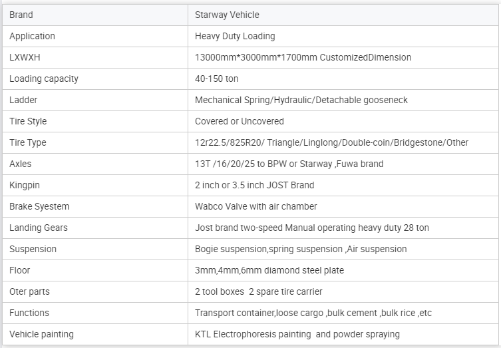Select the Mechanical Spring/Hydraulic gooseneck text
Image resolution: width=501 pixels, height=348 pixels.
click(301, 100)
